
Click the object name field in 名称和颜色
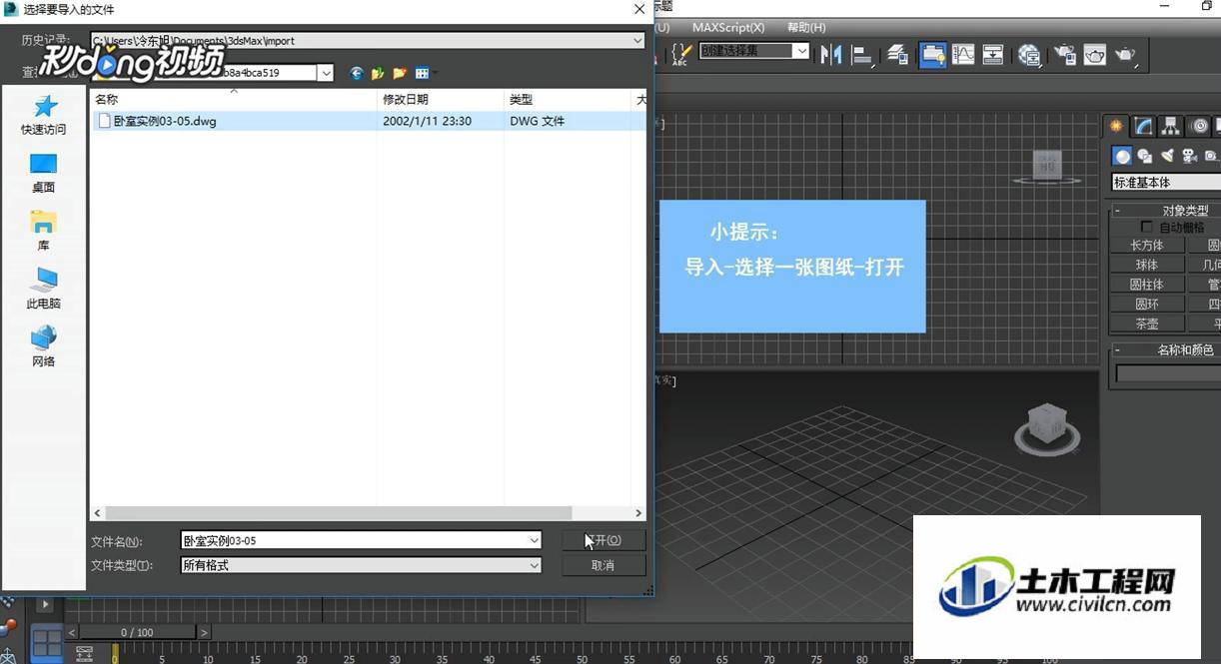coord(1168,373)
